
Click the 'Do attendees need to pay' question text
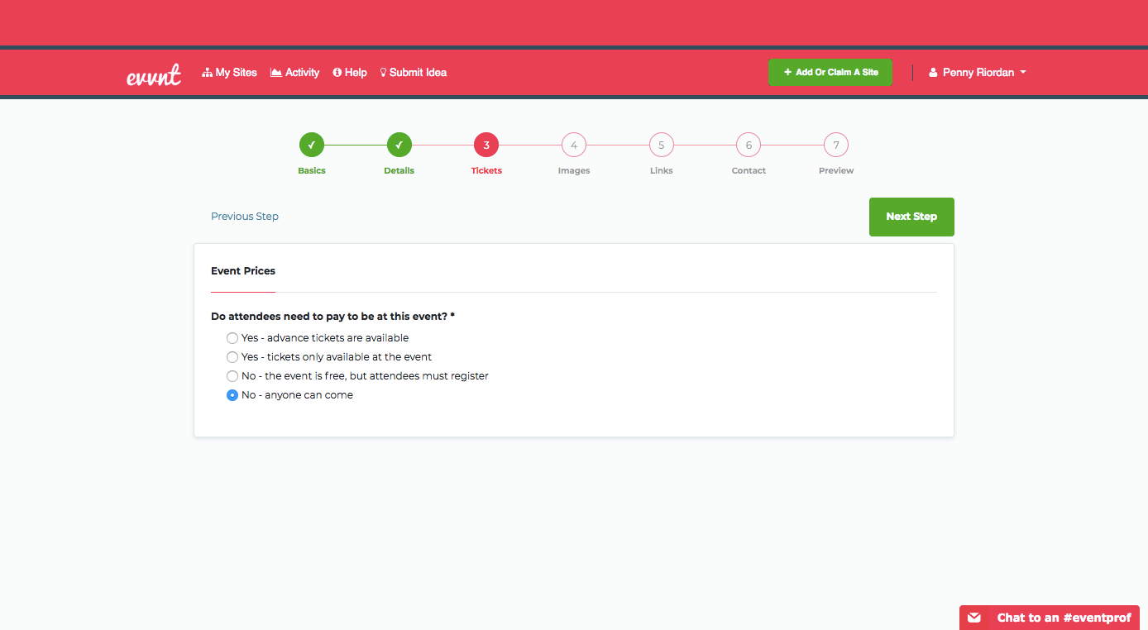click(333, 317)
